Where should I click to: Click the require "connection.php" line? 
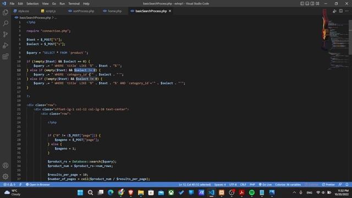coord(48,31)
